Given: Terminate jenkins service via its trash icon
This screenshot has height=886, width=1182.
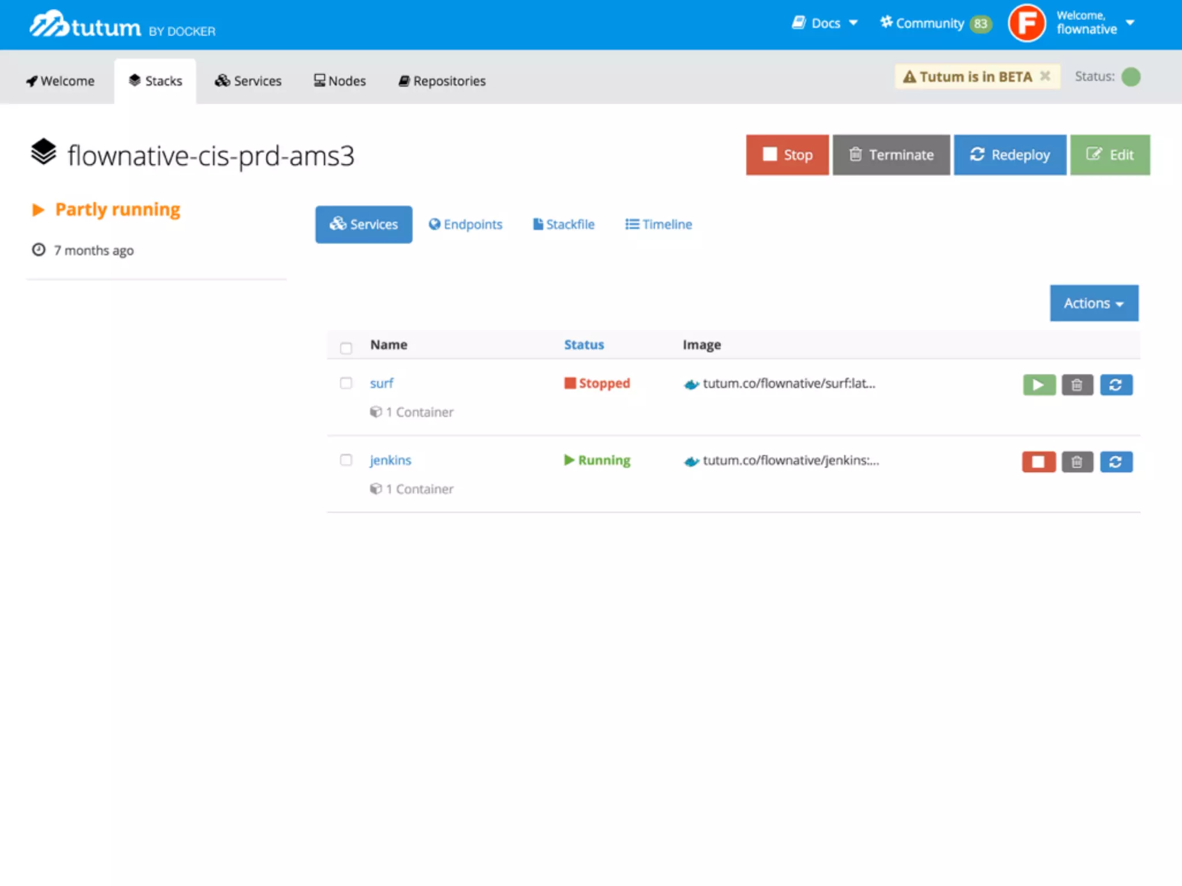Looking at the screenshot, I should point(1077,461).
